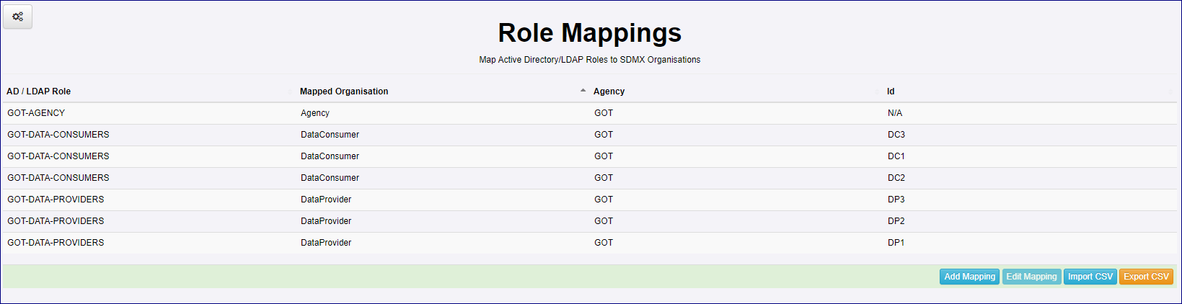Screen dimensions: 1182x304
Task: Click the Agency mapped organisation cell
Action: tap(315, 113)
